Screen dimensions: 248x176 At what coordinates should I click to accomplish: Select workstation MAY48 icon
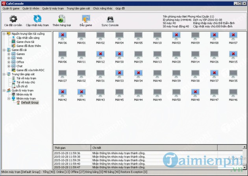pos(195,93)
